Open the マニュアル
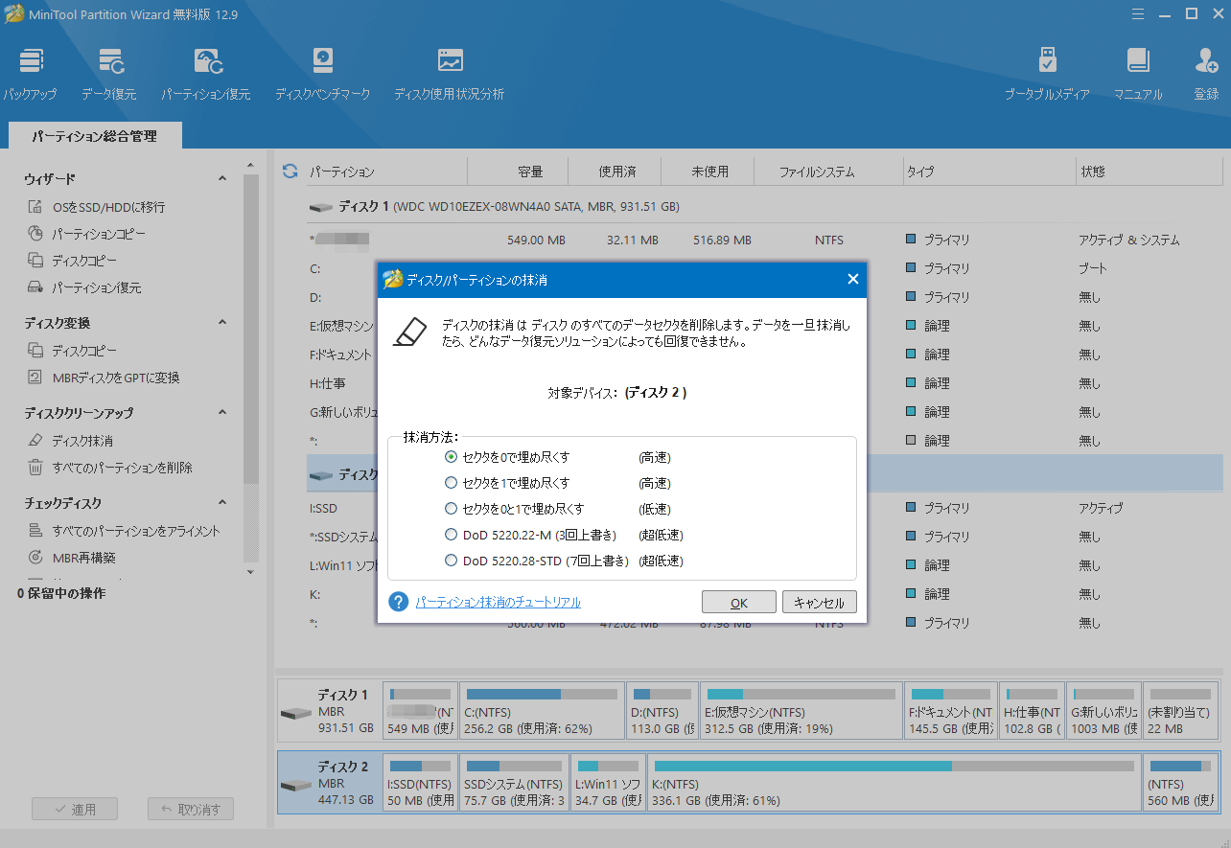 coord(1138,74)
